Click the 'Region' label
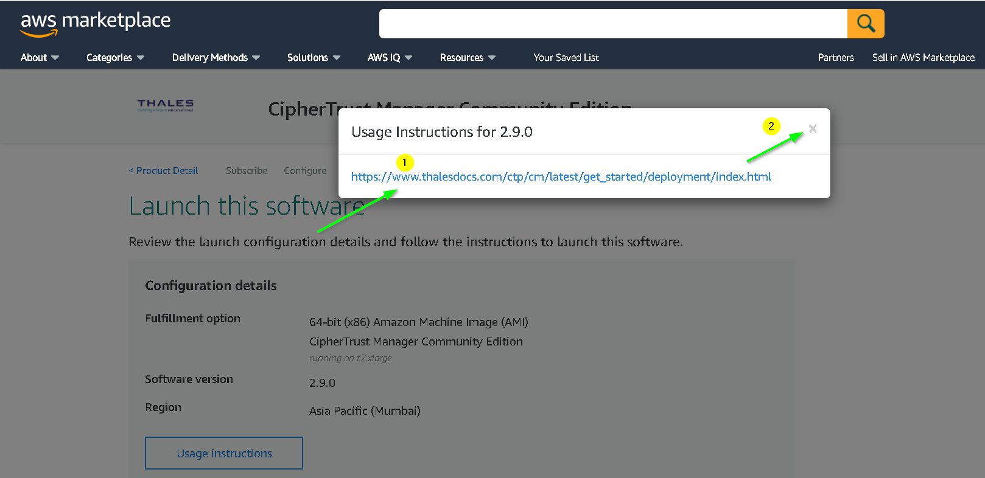 pyautogui.click(x=163, y=407)
